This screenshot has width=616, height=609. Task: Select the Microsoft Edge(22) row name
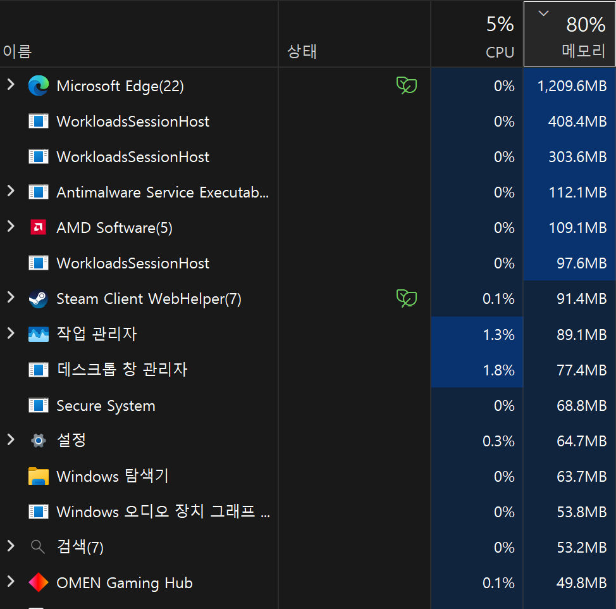coord(120,86)
